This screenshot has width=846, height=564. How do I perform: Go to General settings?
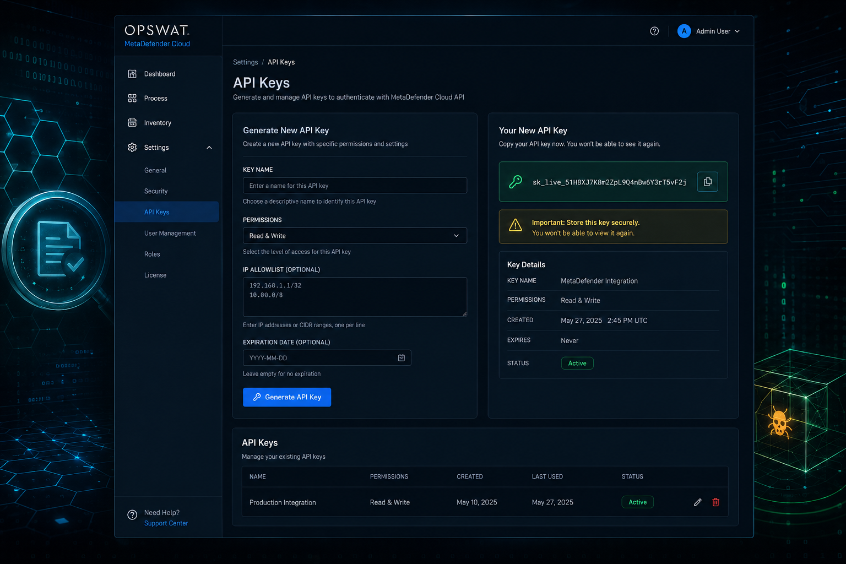coord(155,171)
